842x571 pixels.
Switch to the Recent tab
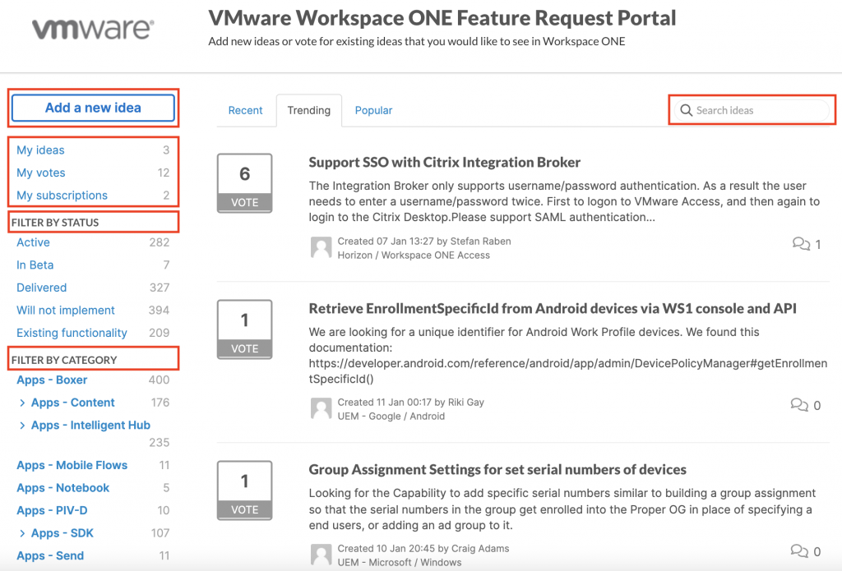pos(245,110)
